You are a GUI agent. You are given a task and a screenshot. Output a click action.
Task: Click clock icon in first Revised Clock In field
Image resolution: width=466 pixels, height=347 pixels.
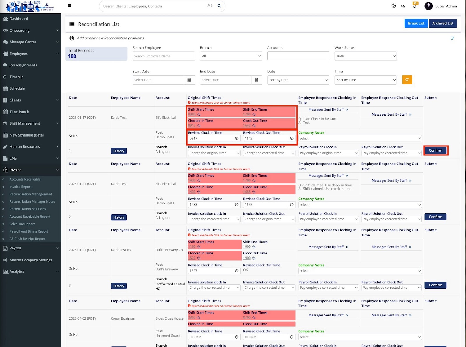[x=236, y=139]
